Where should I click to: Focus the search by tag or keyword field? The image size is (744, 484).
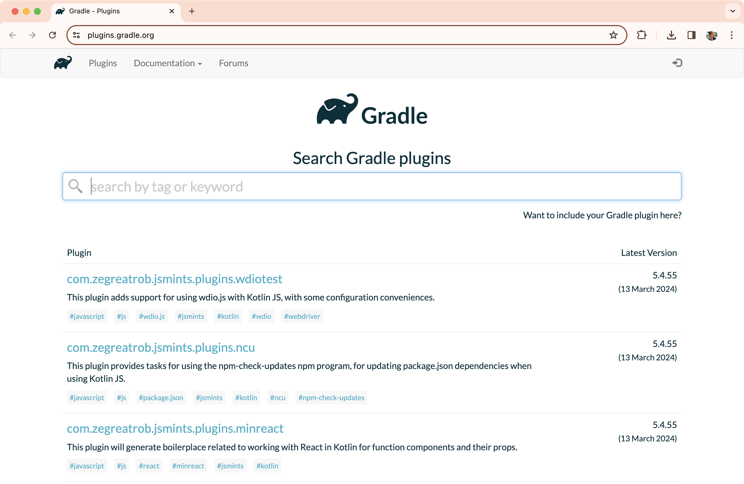pos(372,186)
